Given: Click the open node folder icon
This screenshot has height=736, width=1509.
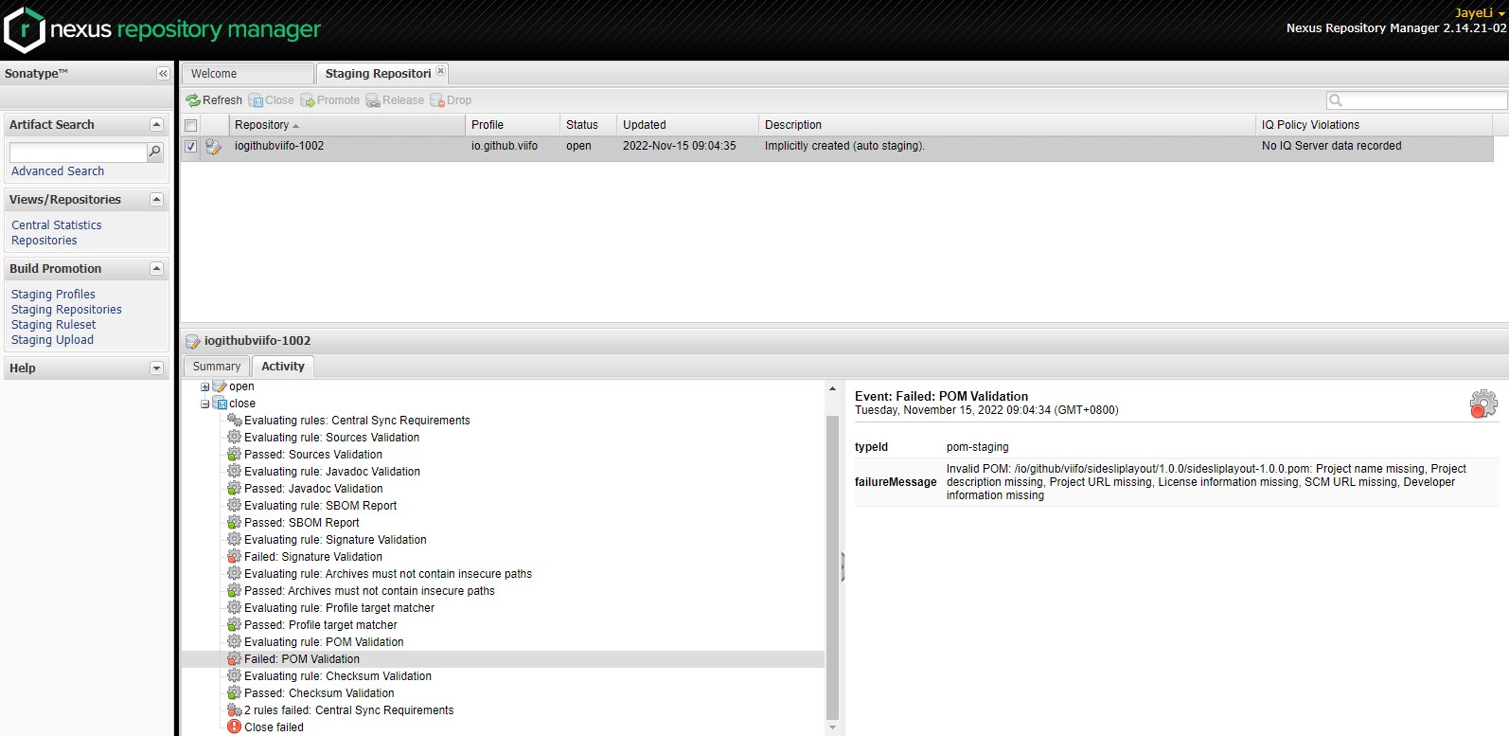Looking at the screenshot, I should 220,386.
